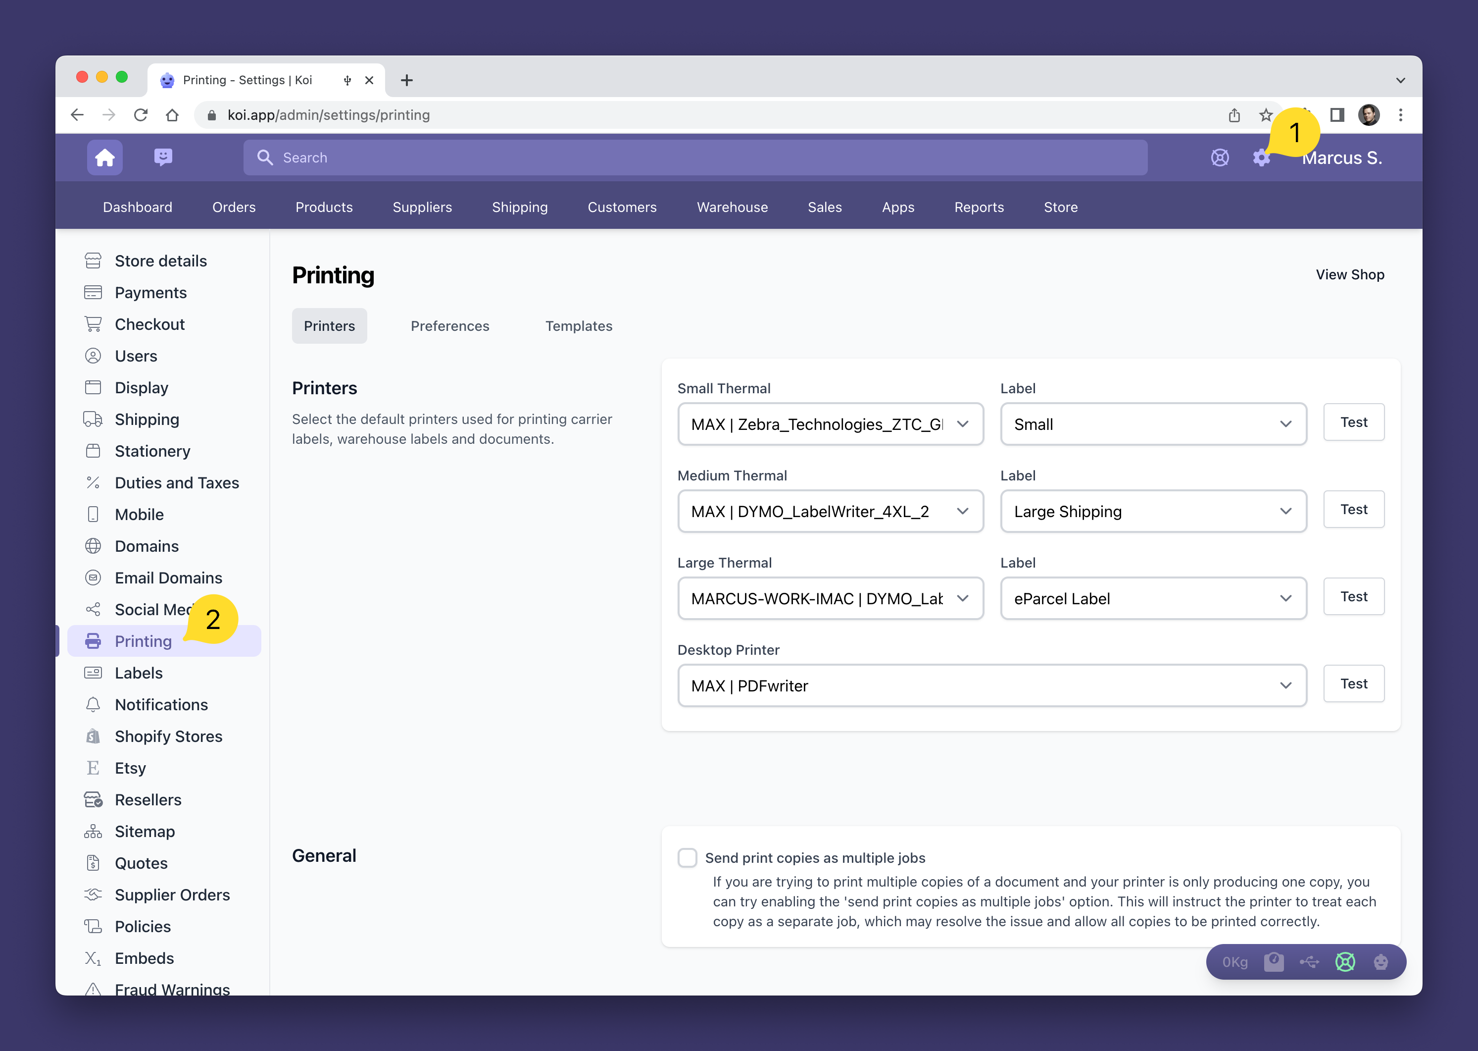
Task: Click the scale weight icon in bottom bar
Action: point(1274,962)
